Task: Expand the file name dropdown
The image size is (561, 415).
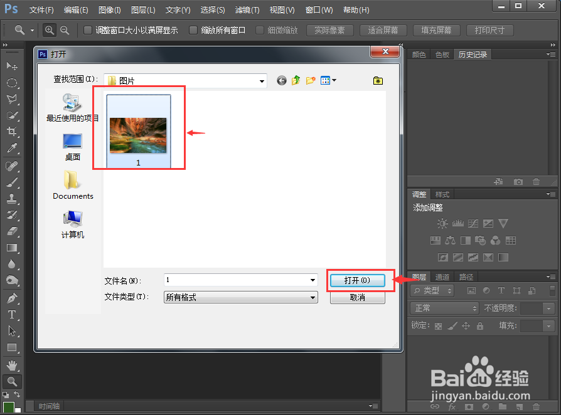Action: pos(313,280)
